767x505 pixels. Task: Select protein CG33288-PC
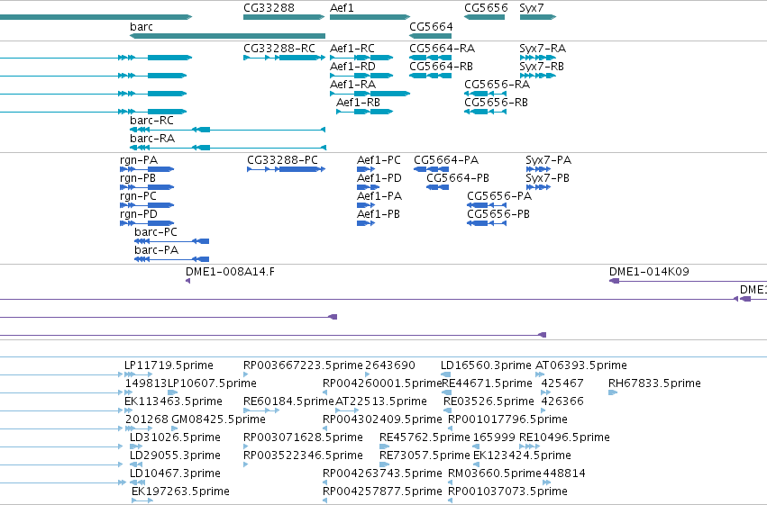pos(286,169)
